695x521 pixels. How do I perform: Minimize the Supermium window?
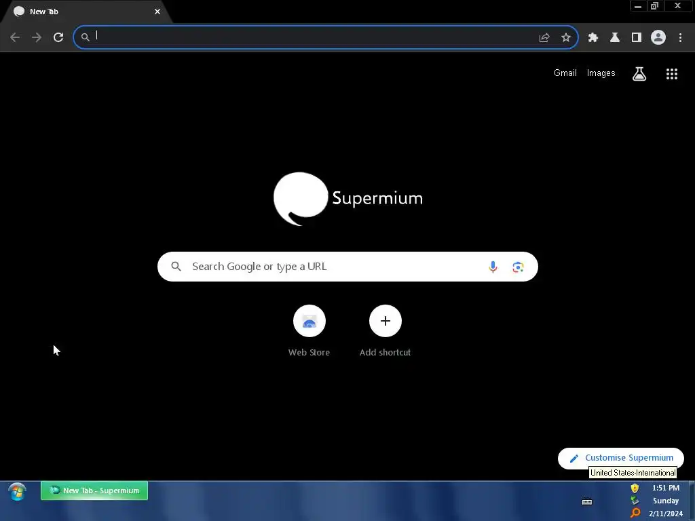638,5
